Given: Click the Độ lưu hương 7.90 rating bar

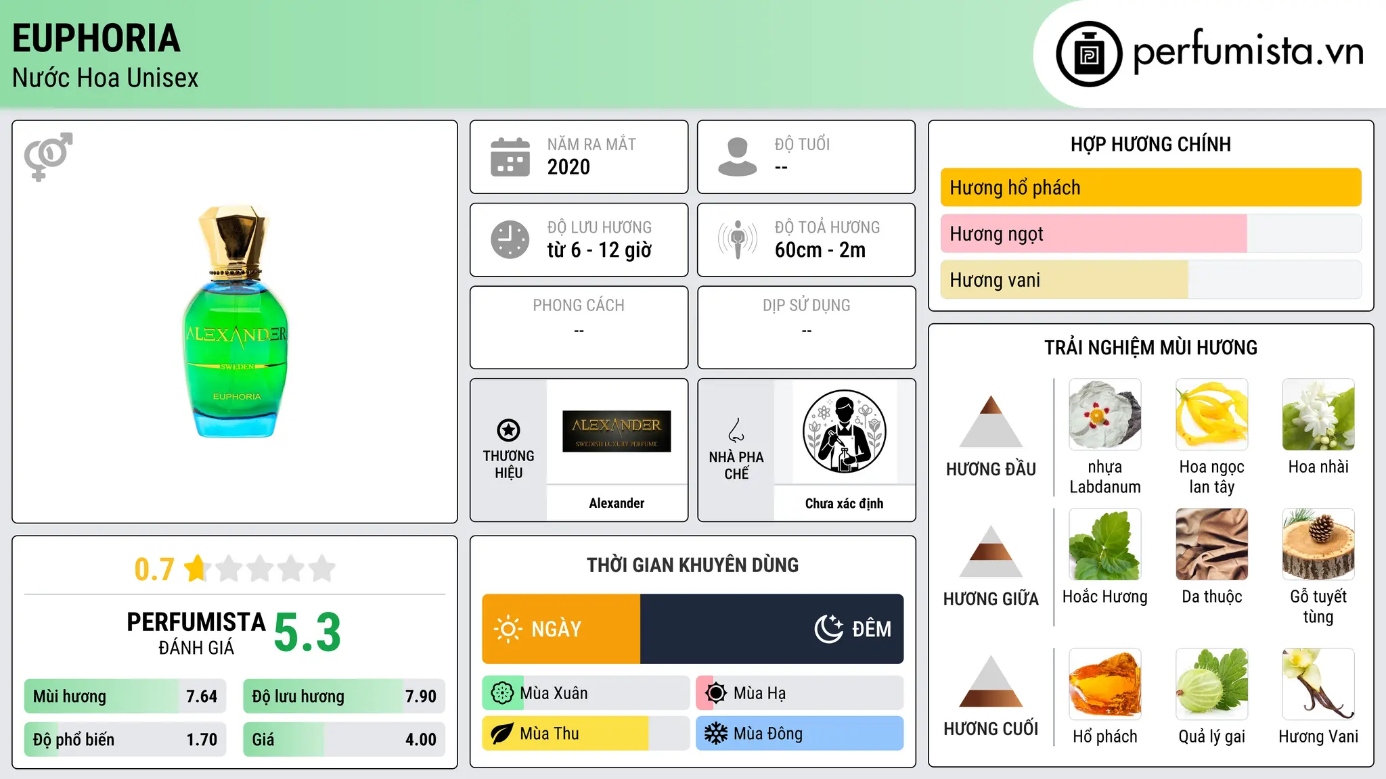Looking at the screenshot, I should 344,696.
